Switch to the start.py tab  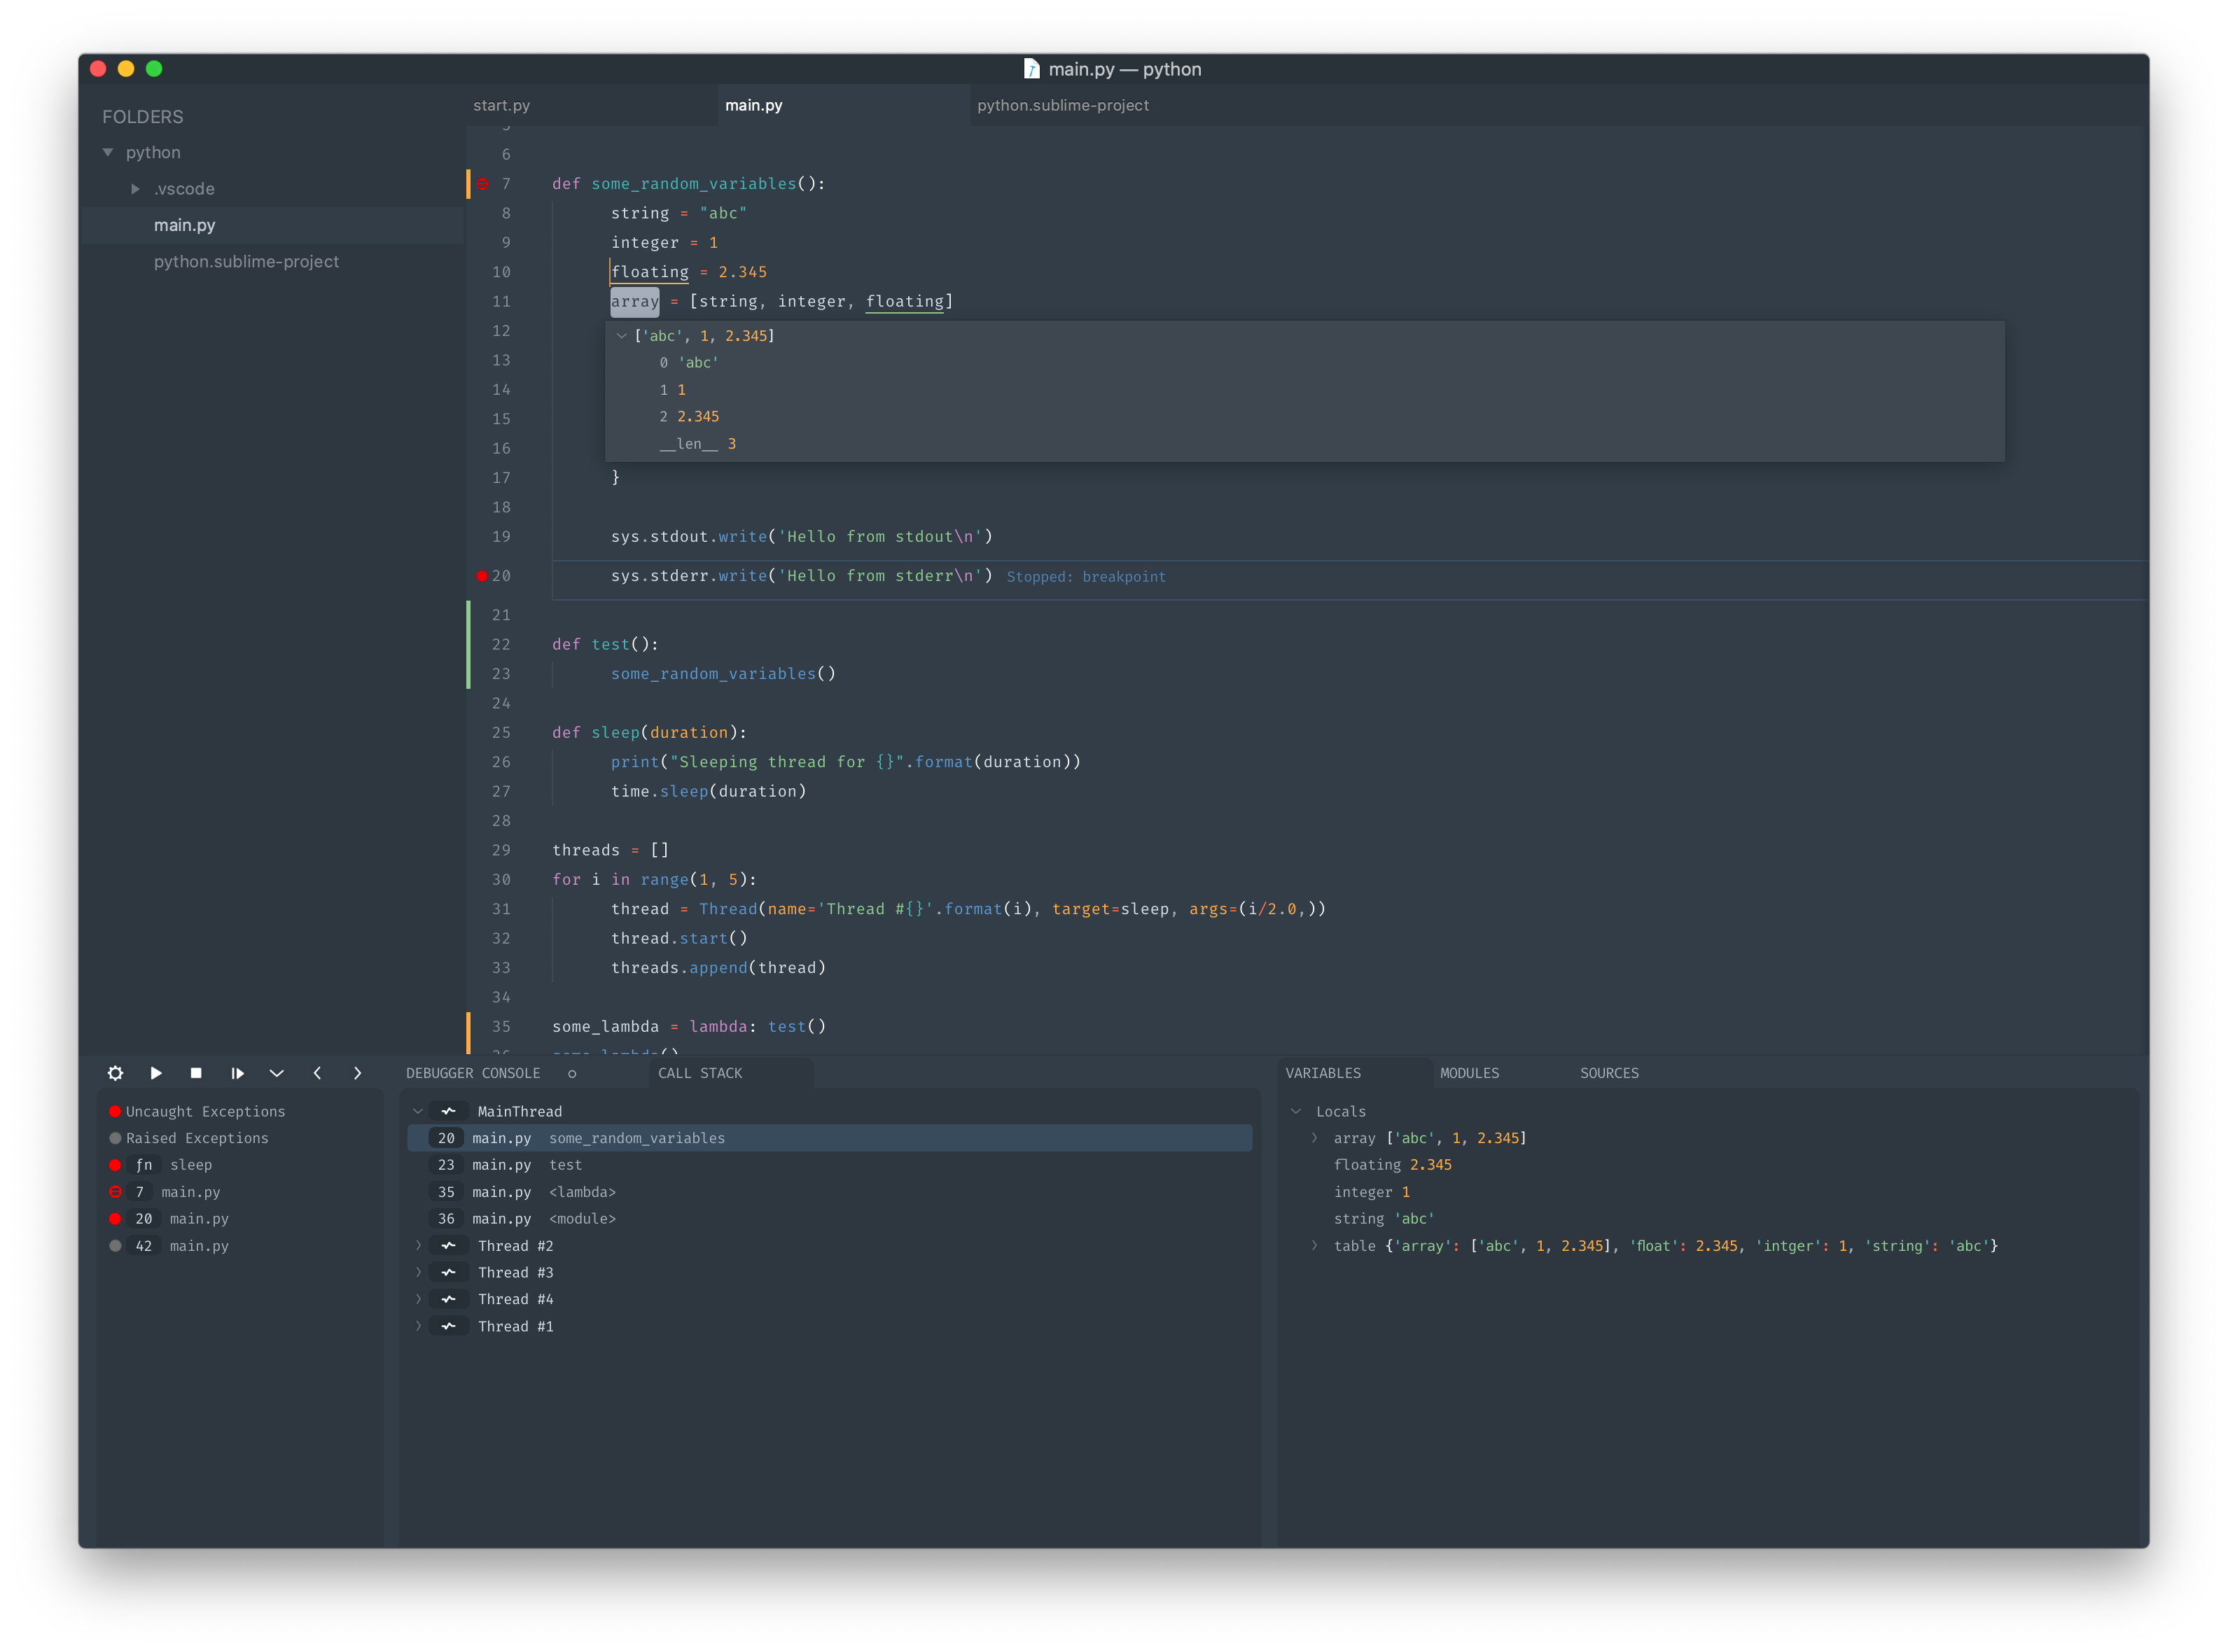[x=591, y=105]
